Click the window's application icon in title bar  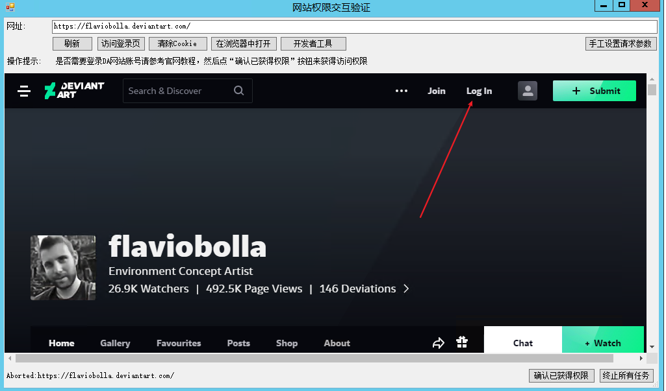[x=10, y=7]
